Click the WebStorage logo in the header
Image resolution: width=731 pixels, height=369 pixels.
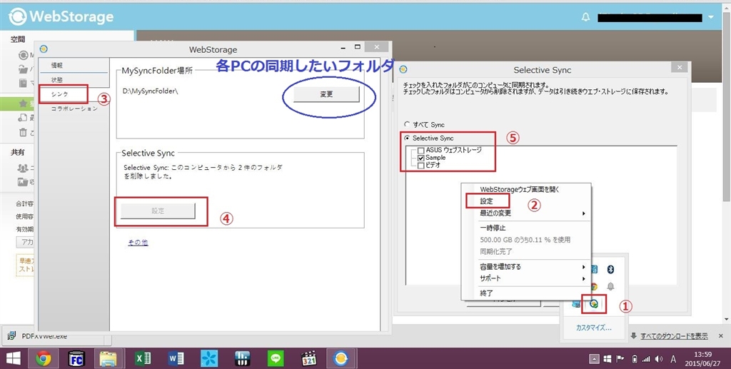tap(61, 17)
